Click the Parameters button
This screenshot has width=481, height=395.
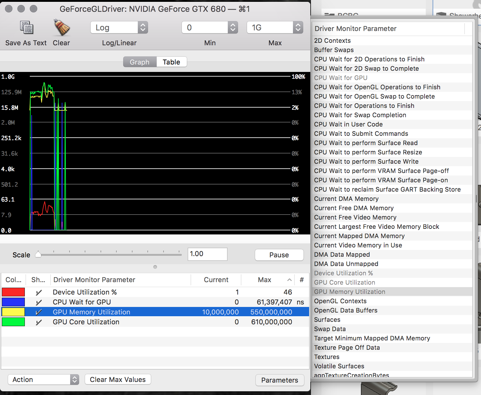[280, 380]
